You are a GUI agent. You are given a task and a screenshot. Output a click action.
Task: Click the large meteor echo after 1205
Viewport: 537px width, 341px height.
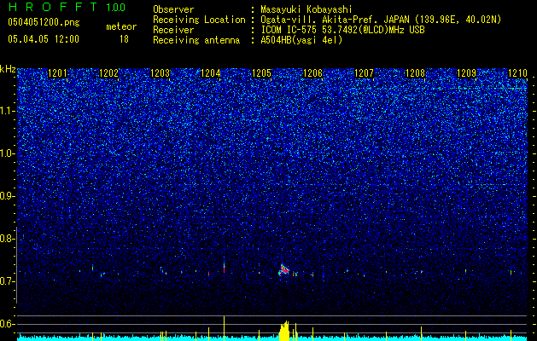click(283, 269)
